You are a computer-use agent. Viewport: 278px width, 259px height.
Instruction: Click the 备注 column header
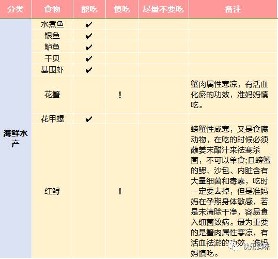tap(233, 9)
